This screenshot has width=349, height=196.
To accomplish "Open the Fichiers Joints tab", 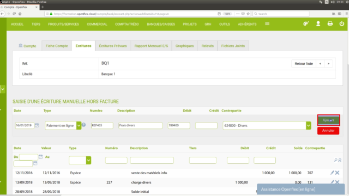I will 233,46.
